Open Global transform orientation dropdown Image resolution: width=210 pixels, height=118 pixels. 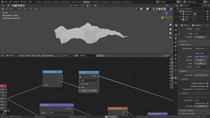click(75, 6)
